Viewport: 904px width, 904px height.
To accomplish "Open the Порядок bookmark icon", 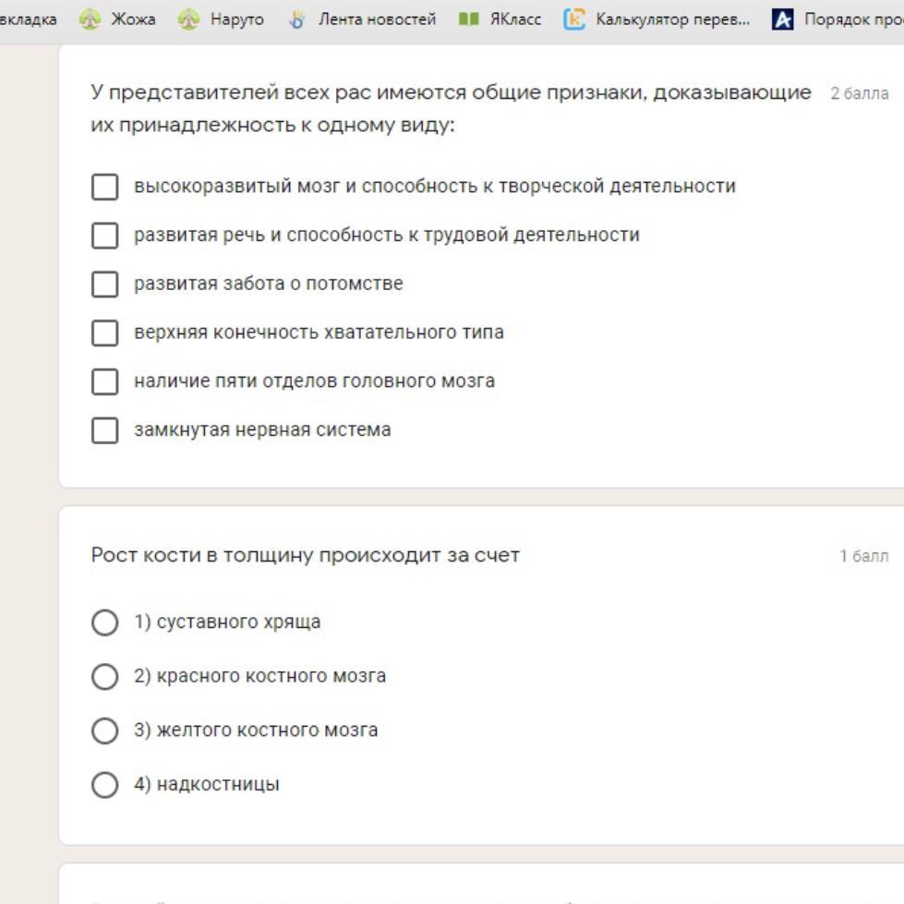I will click(782, 19).
